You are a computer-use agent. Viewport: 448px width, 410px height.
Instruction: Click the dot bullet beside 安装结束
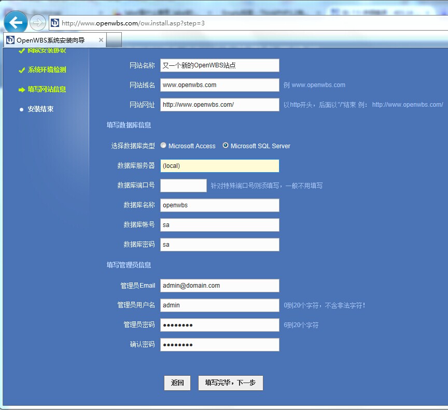(x=22, y=109)
